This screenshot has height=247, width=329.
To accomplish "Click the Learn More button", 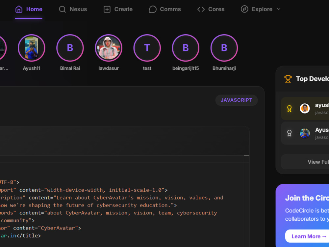I will (307, 236).
